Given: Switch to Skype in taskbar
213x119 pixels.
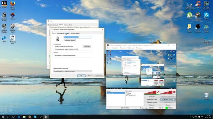Looking at the screenshot, I should 35,117.
